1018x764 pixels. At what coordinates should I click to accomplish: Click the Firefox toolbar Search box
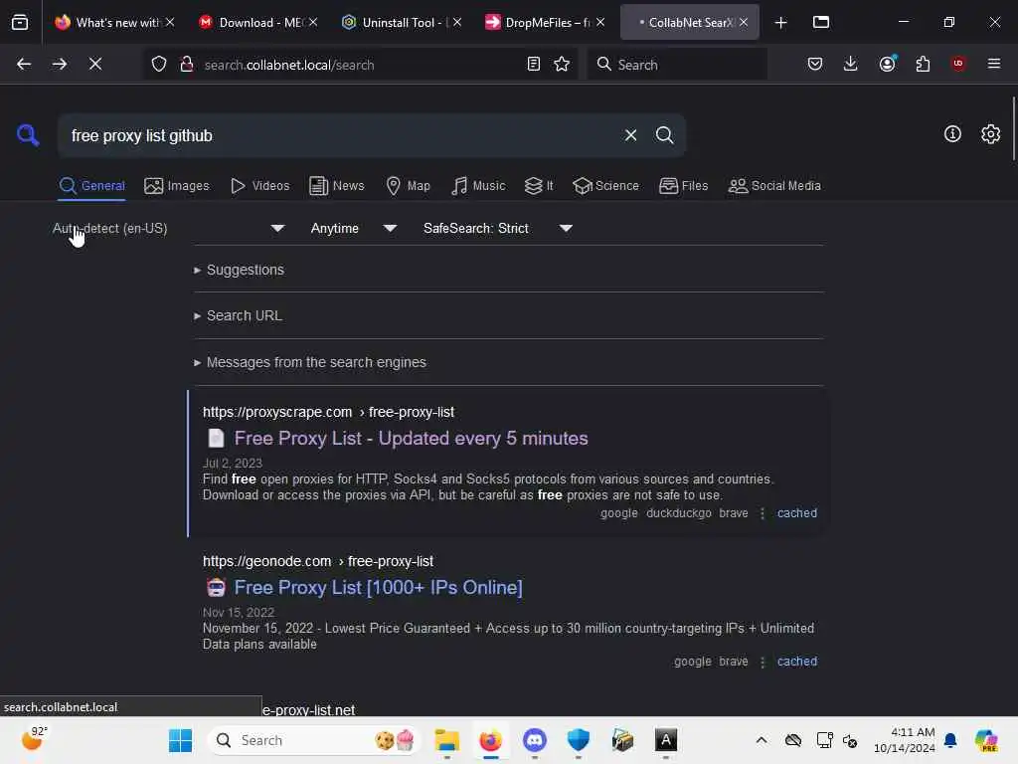point(676,65)
